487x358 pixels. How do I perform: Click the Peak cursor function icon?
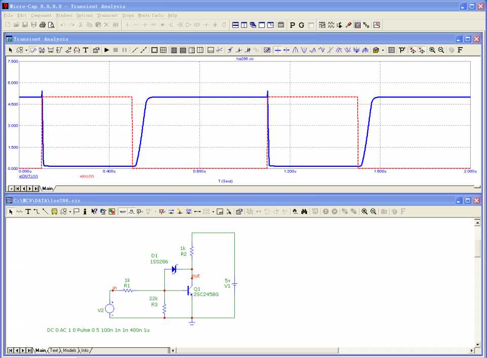click(x=295, y=50)
